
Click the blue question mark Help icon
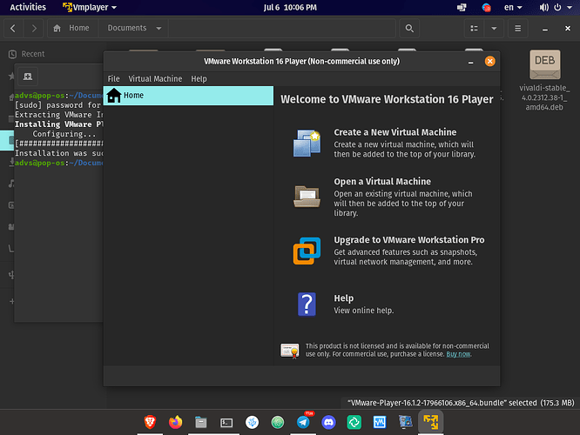(x=307, y=304)
